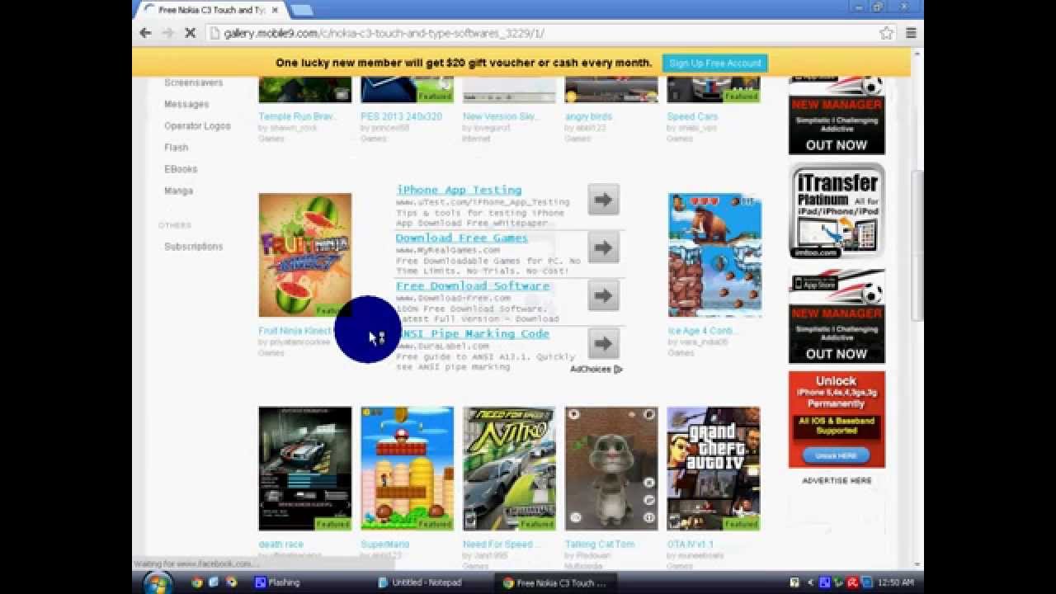Open the Chrome menu
Image resolution: width=1056 pixels, height=594 pixels.
(x=911, y=33)
